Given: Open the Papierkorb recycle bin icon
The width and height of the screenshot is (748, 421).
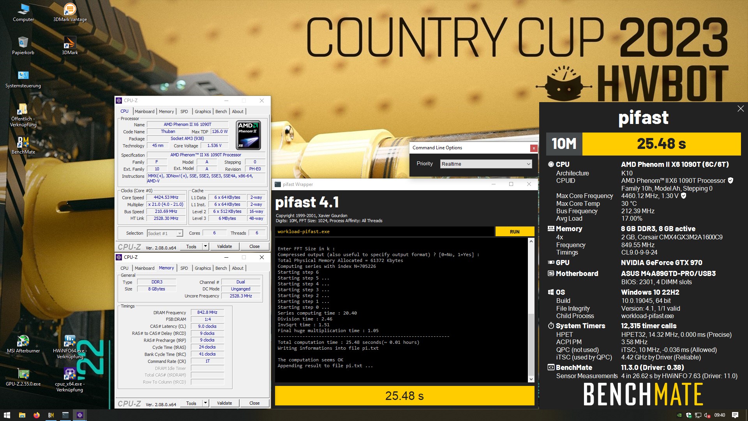Looking at the screenshot, I should coord(23,46).
